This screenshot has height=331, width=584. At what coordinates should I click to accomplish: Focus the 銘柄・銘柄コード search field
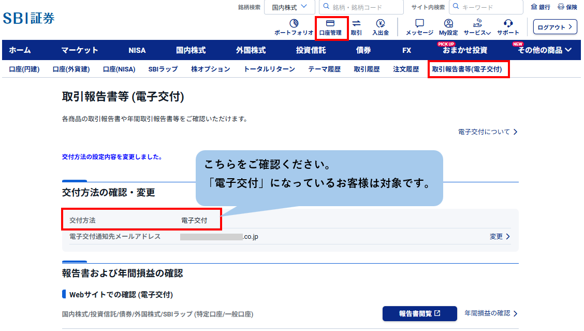pos(360,7)
